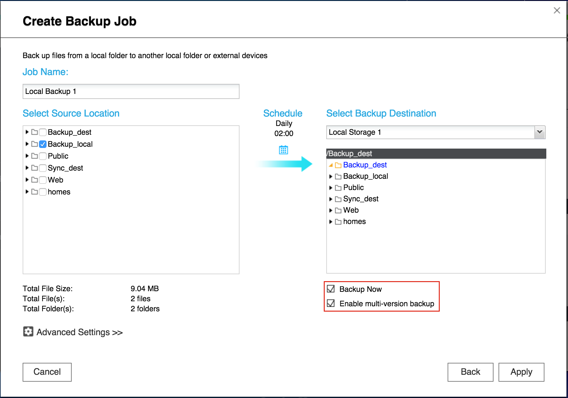This screenshot has width=568, height=398.
Task: Open the schedule calendar icon
Action: tap(283, 150)
